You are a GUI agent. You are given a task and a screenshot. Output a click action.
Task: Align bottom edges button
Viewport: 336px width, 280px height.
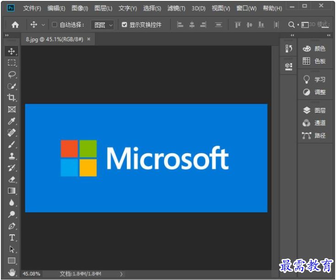(x=261, y=25)
